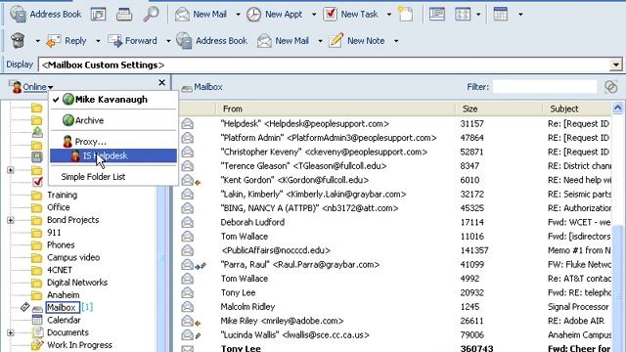Viewport: 626px width, 352px height.
Task: Select the Mailbox folder in tree
Action: 62,308
